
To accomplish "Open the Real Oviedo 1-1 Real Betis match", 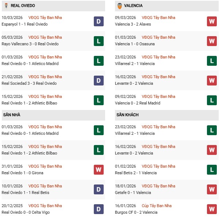I will (x=25, y=193).
